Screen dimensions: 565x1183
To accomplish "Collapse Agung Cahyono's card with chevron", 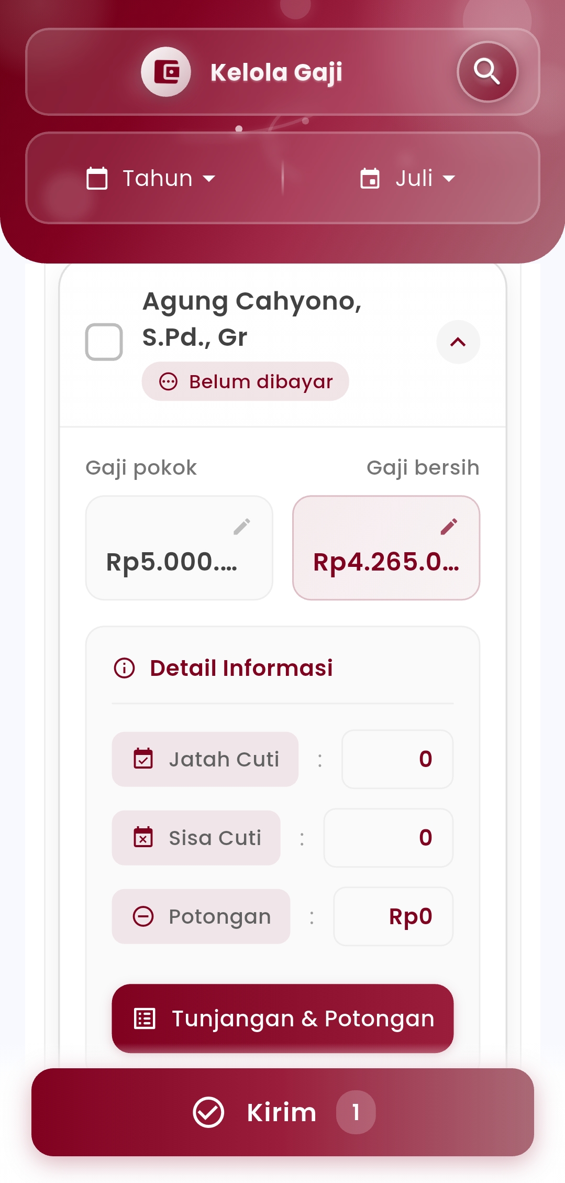I will click(458, 342).
